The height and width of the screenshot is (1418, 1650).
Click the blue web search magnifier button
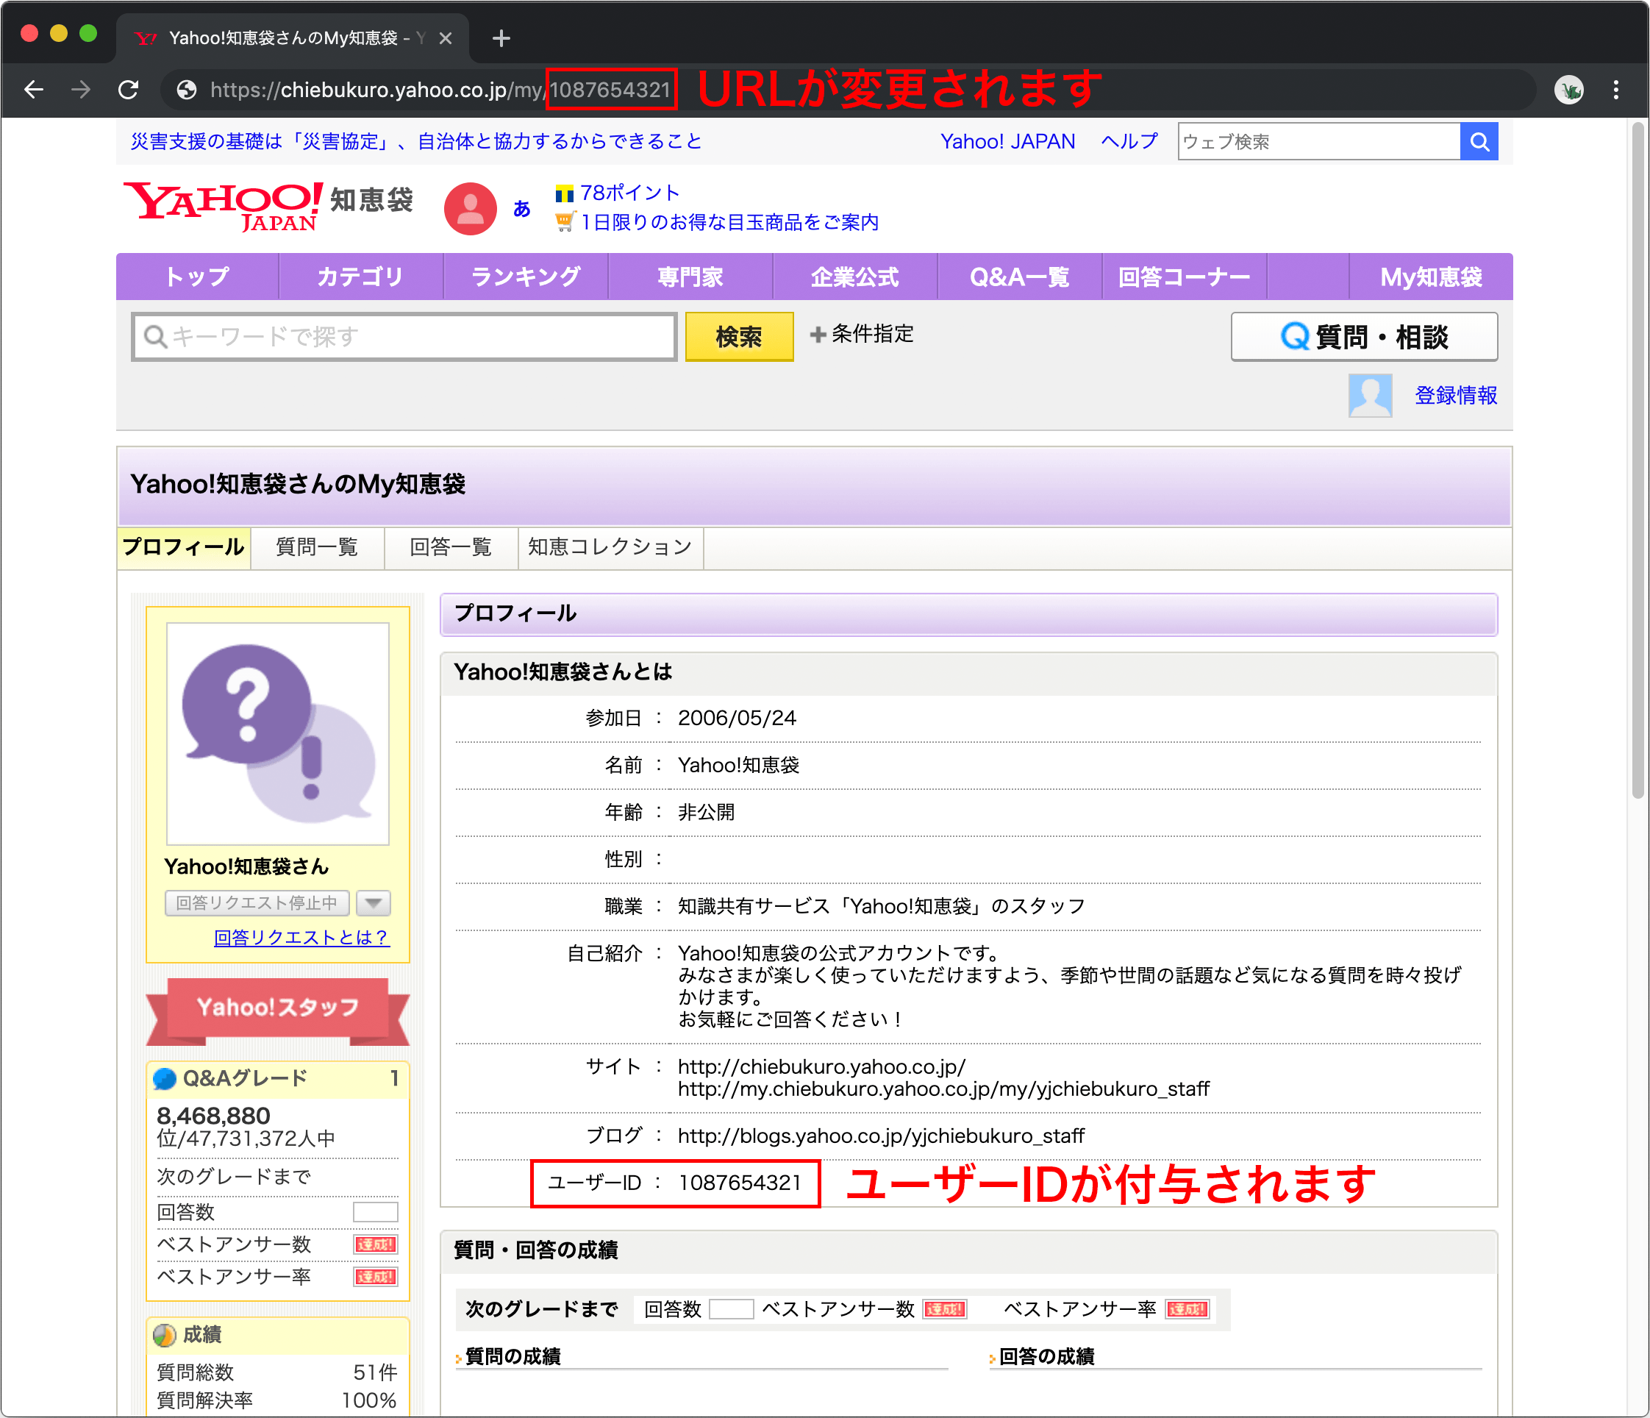[x=1479, y=141]
